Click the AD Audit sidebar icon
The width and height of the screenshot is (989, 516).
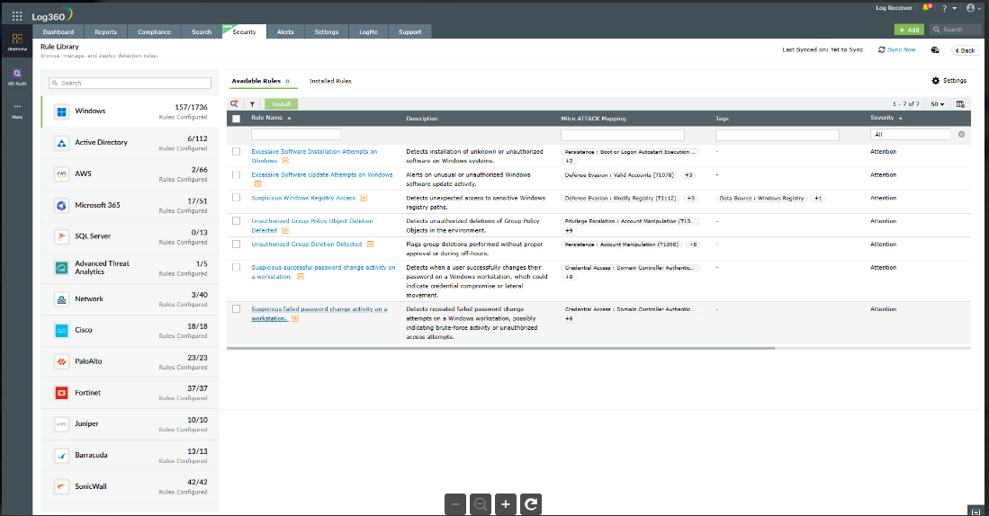(17, 76)
